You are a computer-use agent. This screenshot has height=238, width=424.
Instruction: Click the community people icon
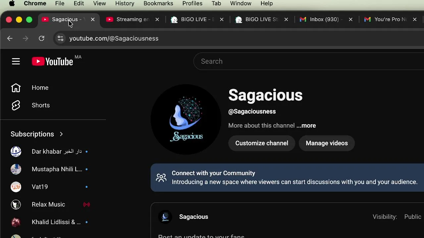coord(161,178)
